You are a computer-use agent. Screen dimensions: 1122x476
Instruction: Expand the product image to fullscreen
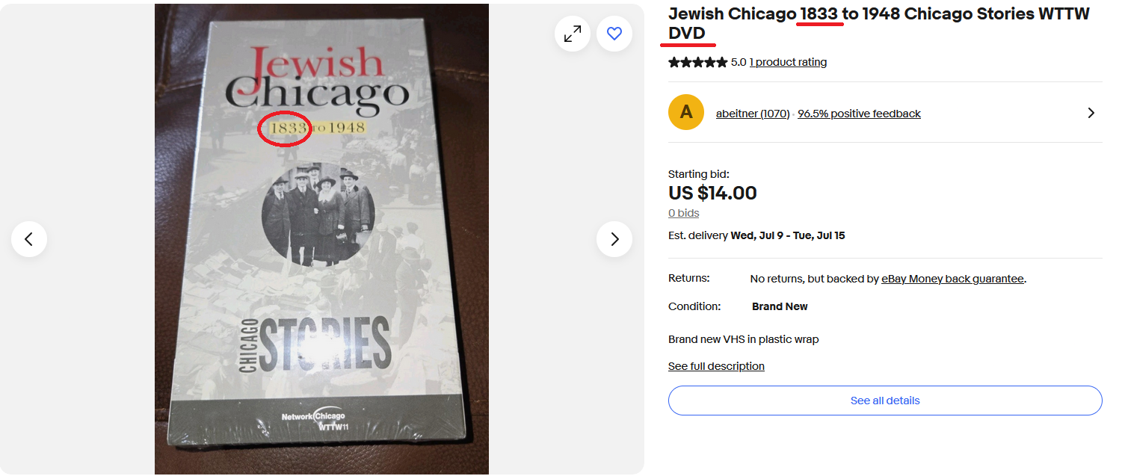coord(573,34)
